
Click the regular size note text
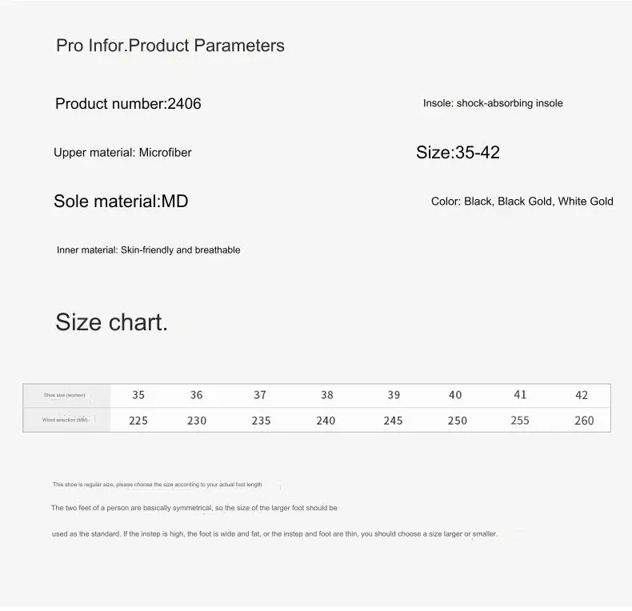[157, 485]
